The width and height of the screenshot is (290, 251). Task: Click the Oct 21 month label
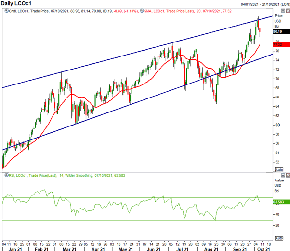tap(264, 249)
